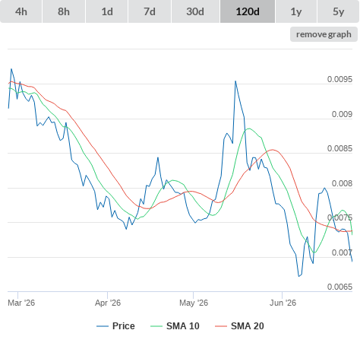Click the Jun '26 axis label
The height and width of the screenshot is (346, 360).
tap(283, 303)
